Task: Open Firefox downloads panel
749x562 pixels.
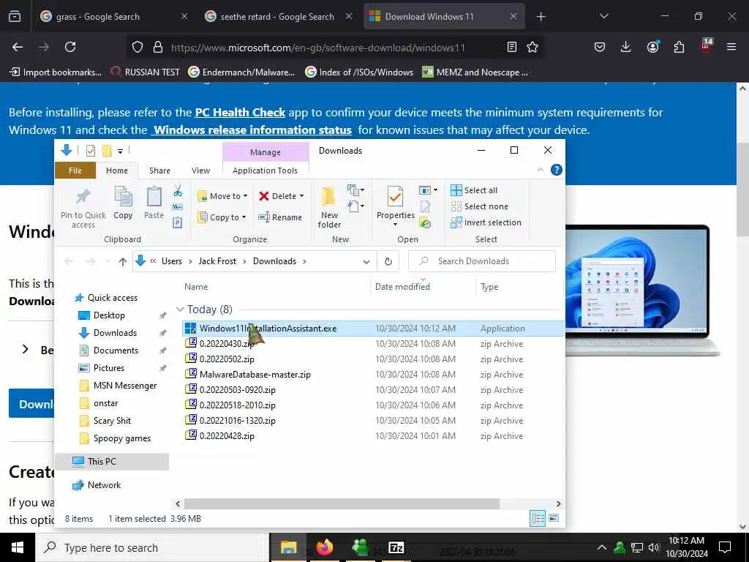Action: pyautogui.click(x=626, y=47)
